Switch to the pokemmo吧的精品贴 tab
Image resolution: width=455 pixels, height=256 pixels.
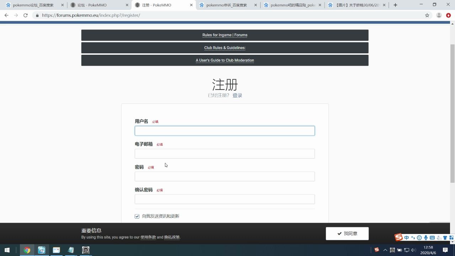[292, 5]
